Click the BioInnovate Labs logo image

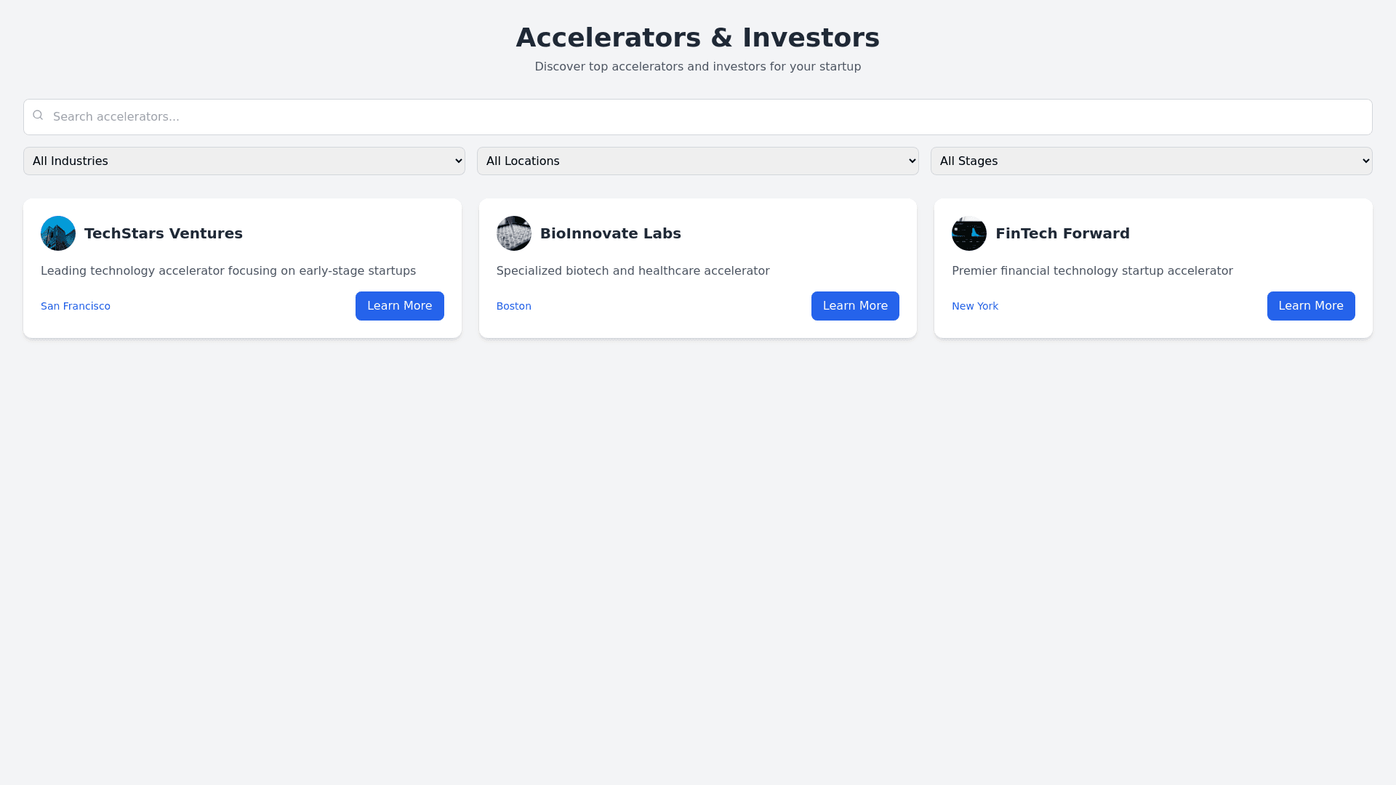514,233
